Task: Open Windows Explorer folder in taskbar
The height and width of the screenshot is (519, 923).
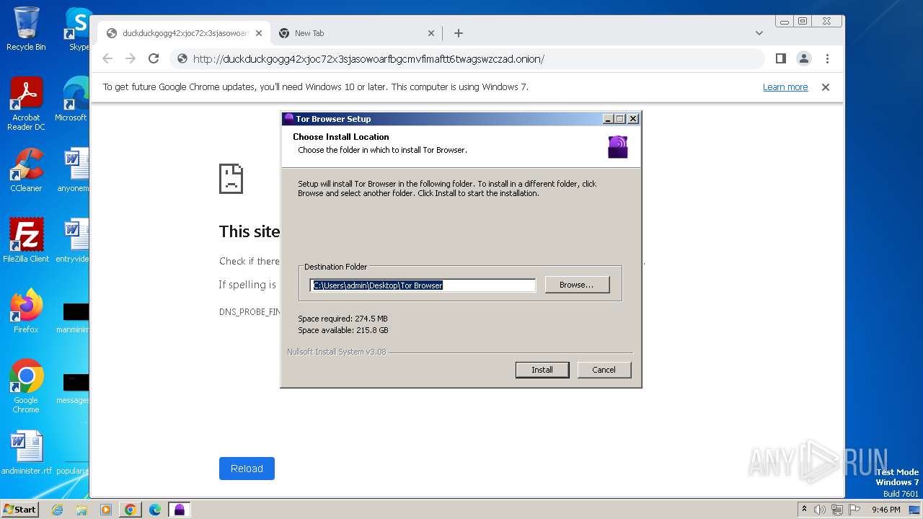Action: click(81, 510)
